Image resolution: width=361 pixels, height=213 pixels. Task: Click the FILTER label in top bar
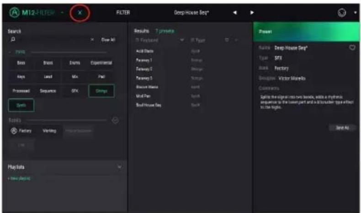123,12
